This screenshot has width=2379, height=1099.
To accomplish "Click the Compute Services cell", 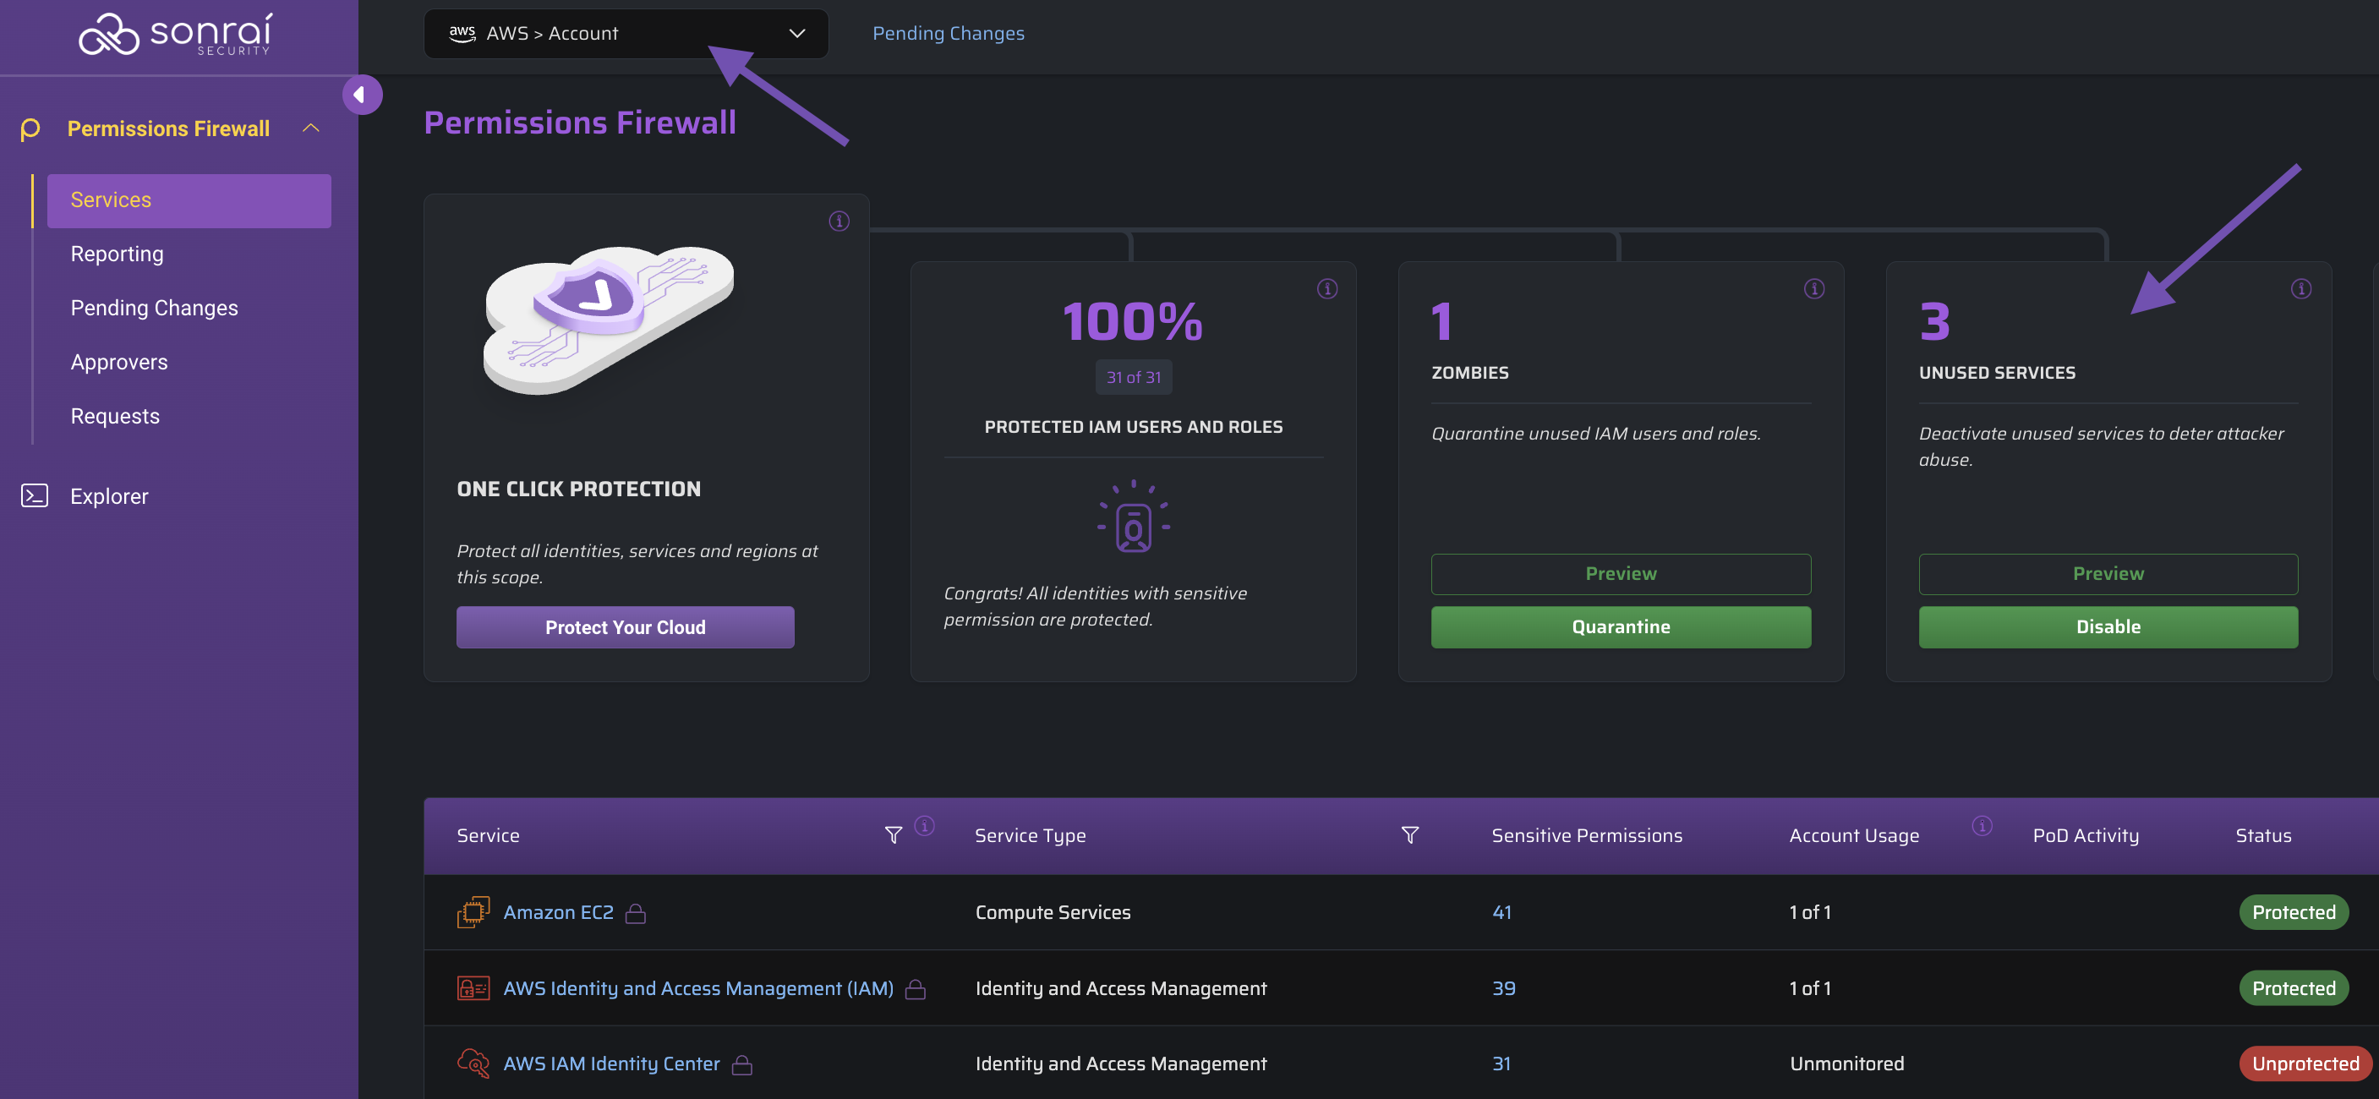I will click(x=1053, y=912).
